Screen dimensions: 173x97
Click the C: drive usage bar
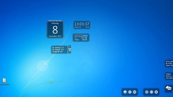(x=81, y=36)
